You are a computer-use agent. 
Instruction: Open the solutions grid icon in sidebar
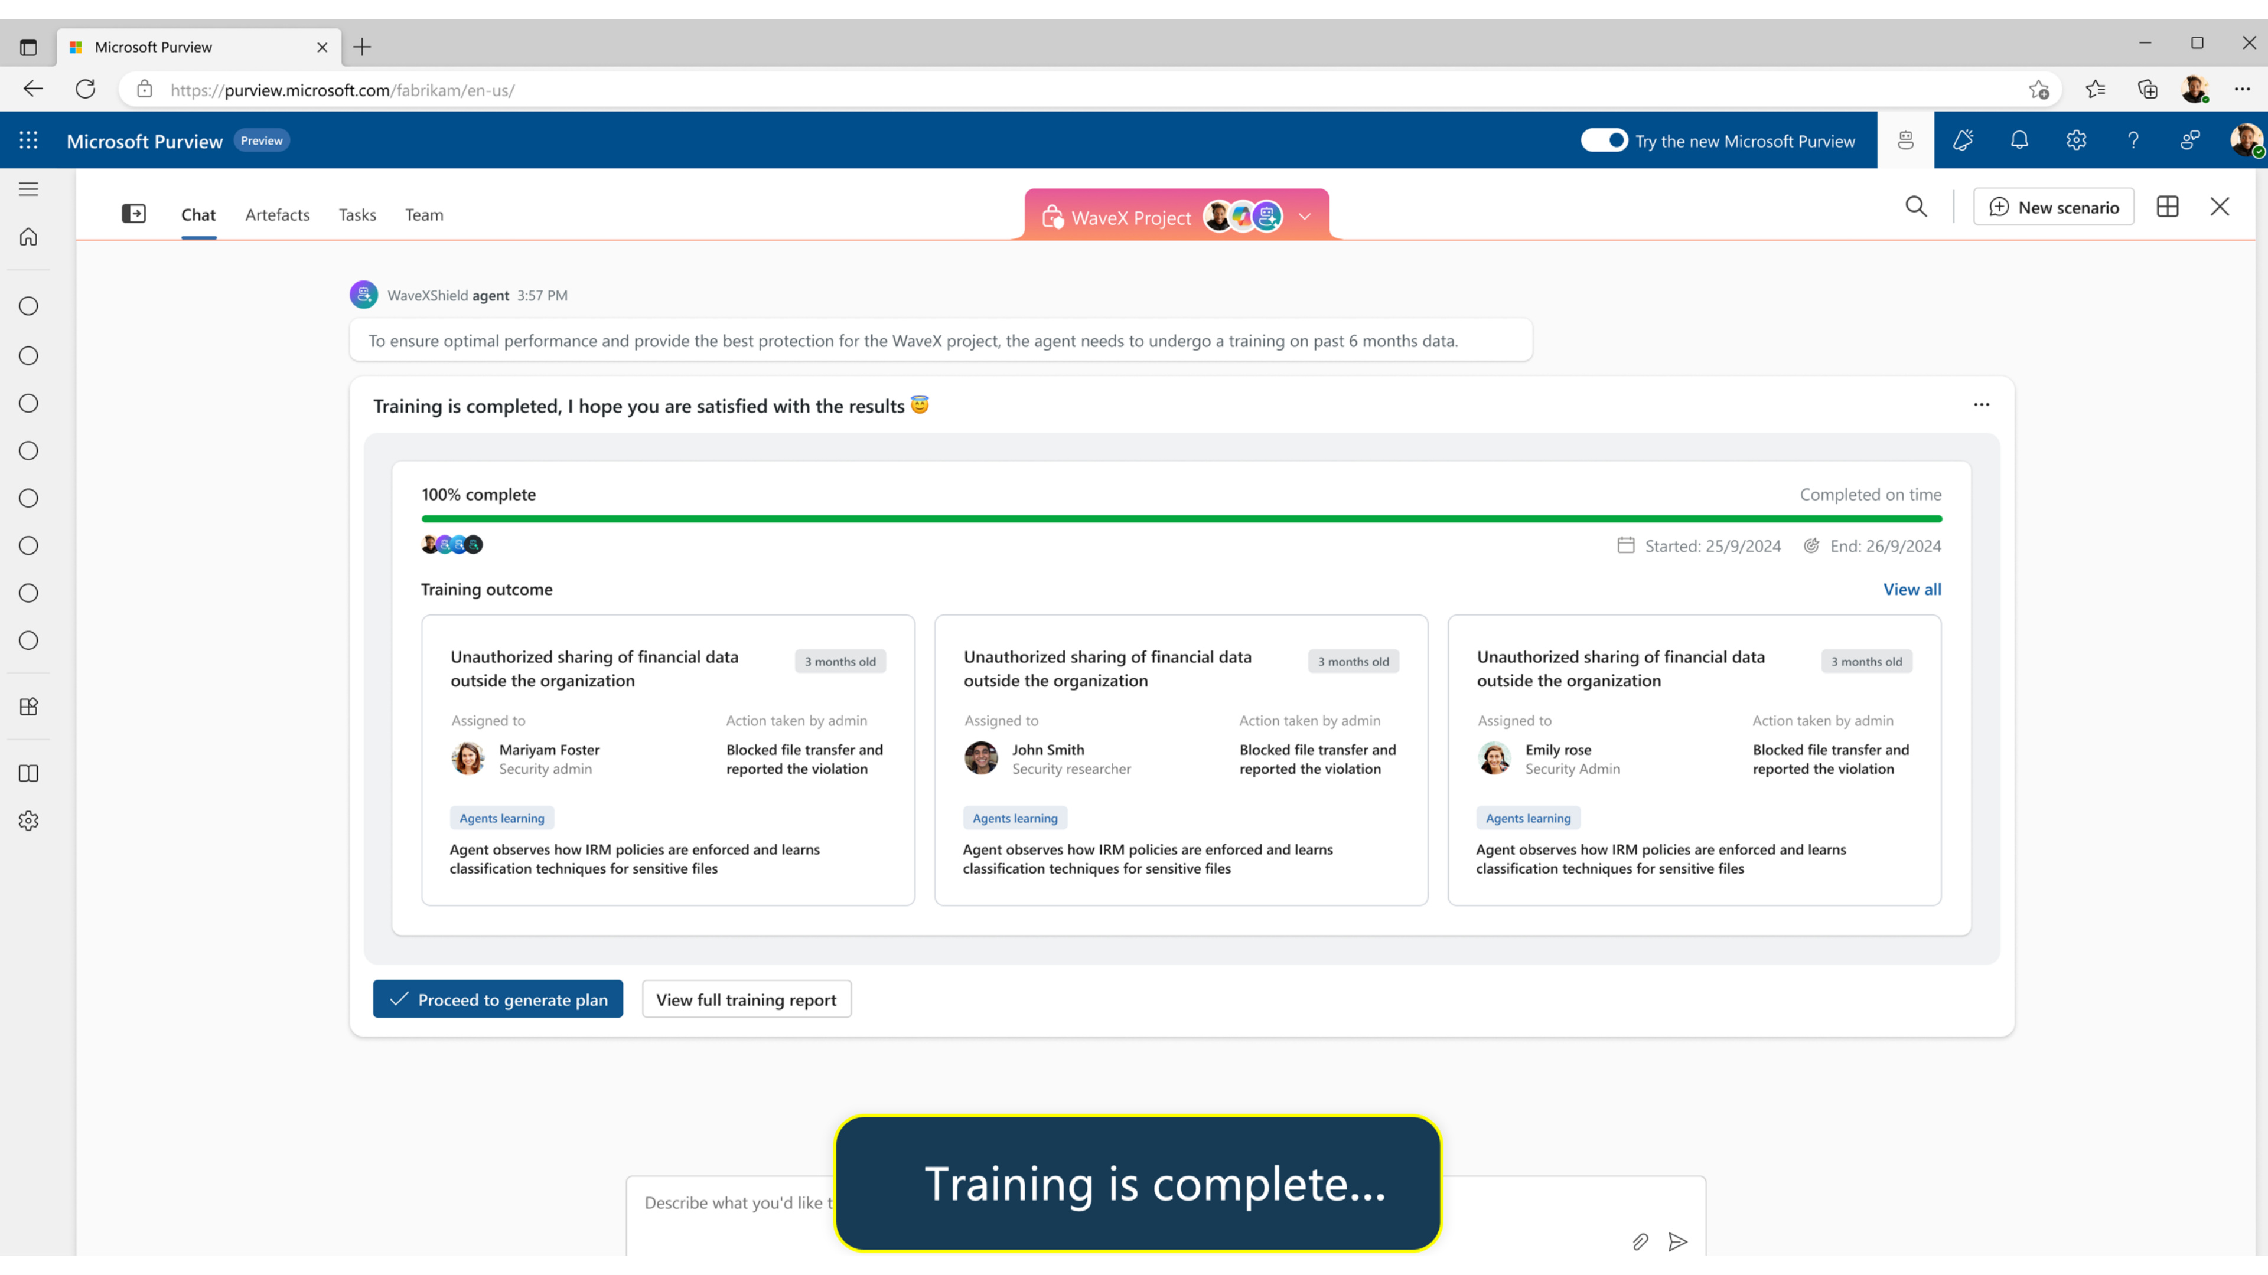tap(28, 707)
